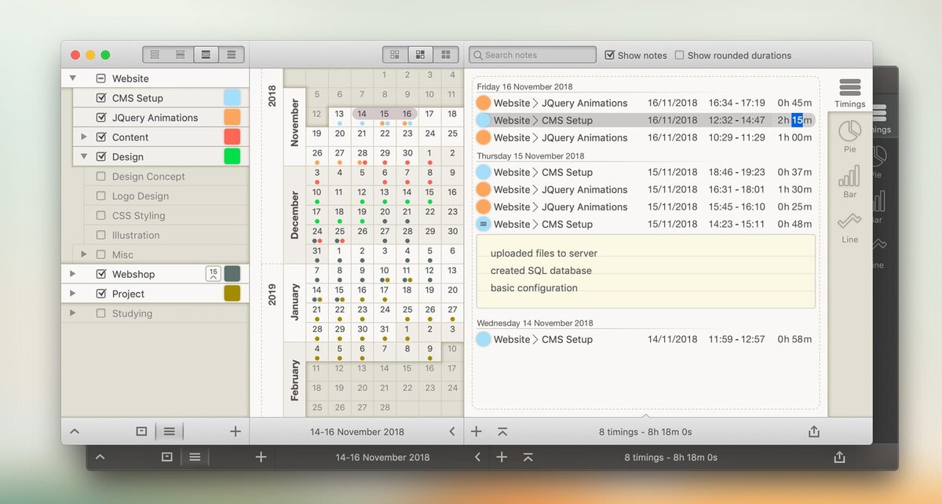Click the left chevron beside 14-16 November 2018
The width and height of the screenshot is (942, 504).
click(452, 432)
